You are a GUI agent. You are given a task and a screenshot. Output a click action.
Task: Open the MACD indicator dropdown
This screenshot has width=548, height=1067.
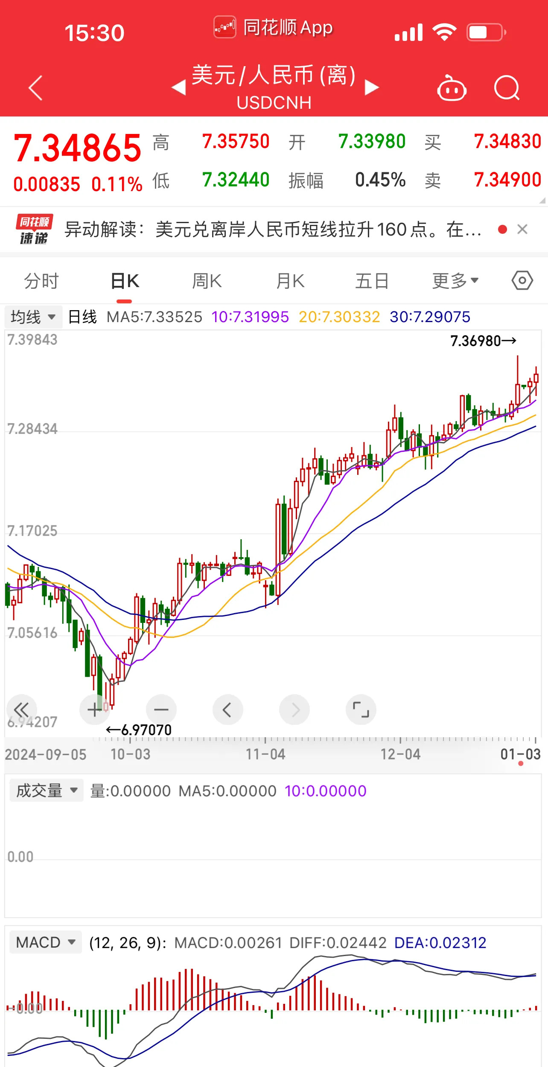point(45,942)
